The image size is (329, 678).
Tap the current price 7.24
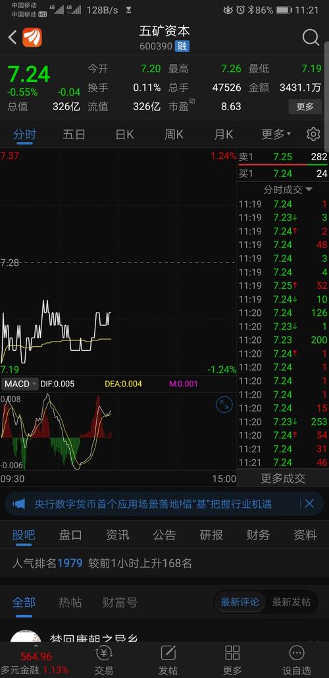tap(29, 75)
